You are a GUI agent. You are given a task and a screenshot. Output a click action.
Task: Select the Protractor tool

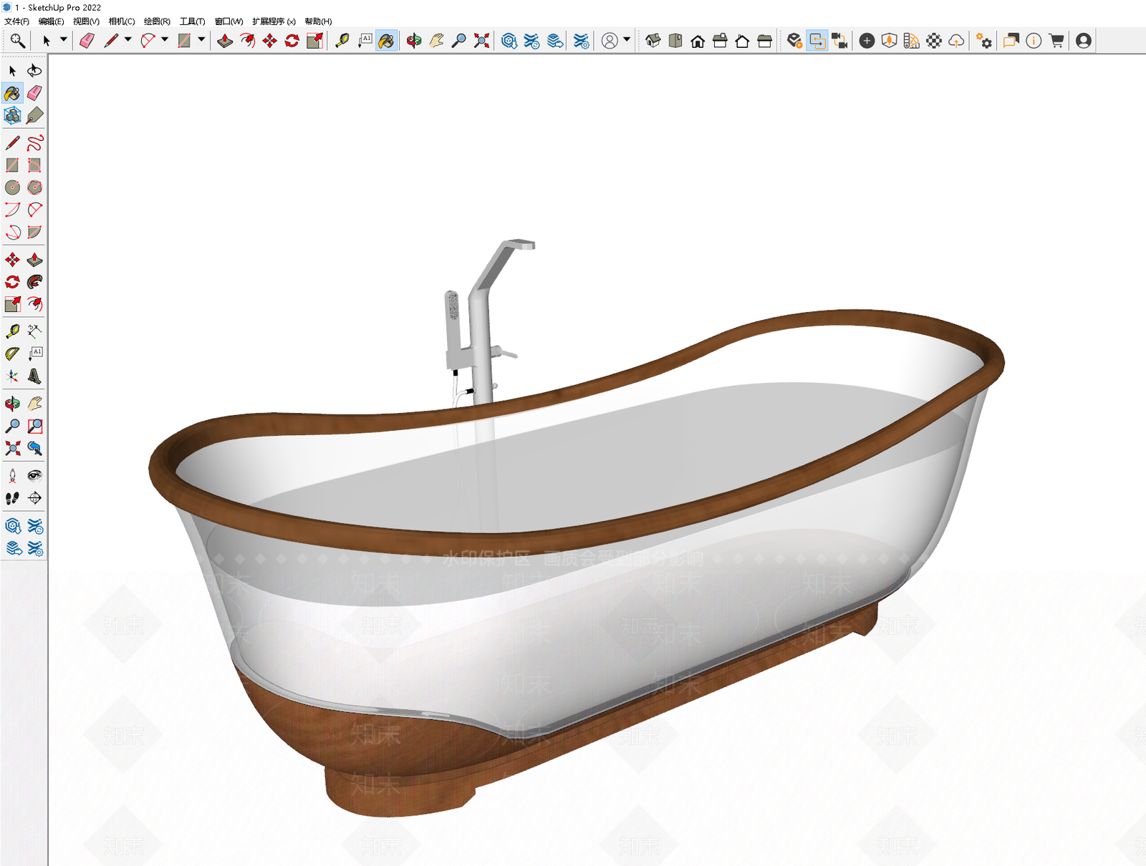(12, 354)
